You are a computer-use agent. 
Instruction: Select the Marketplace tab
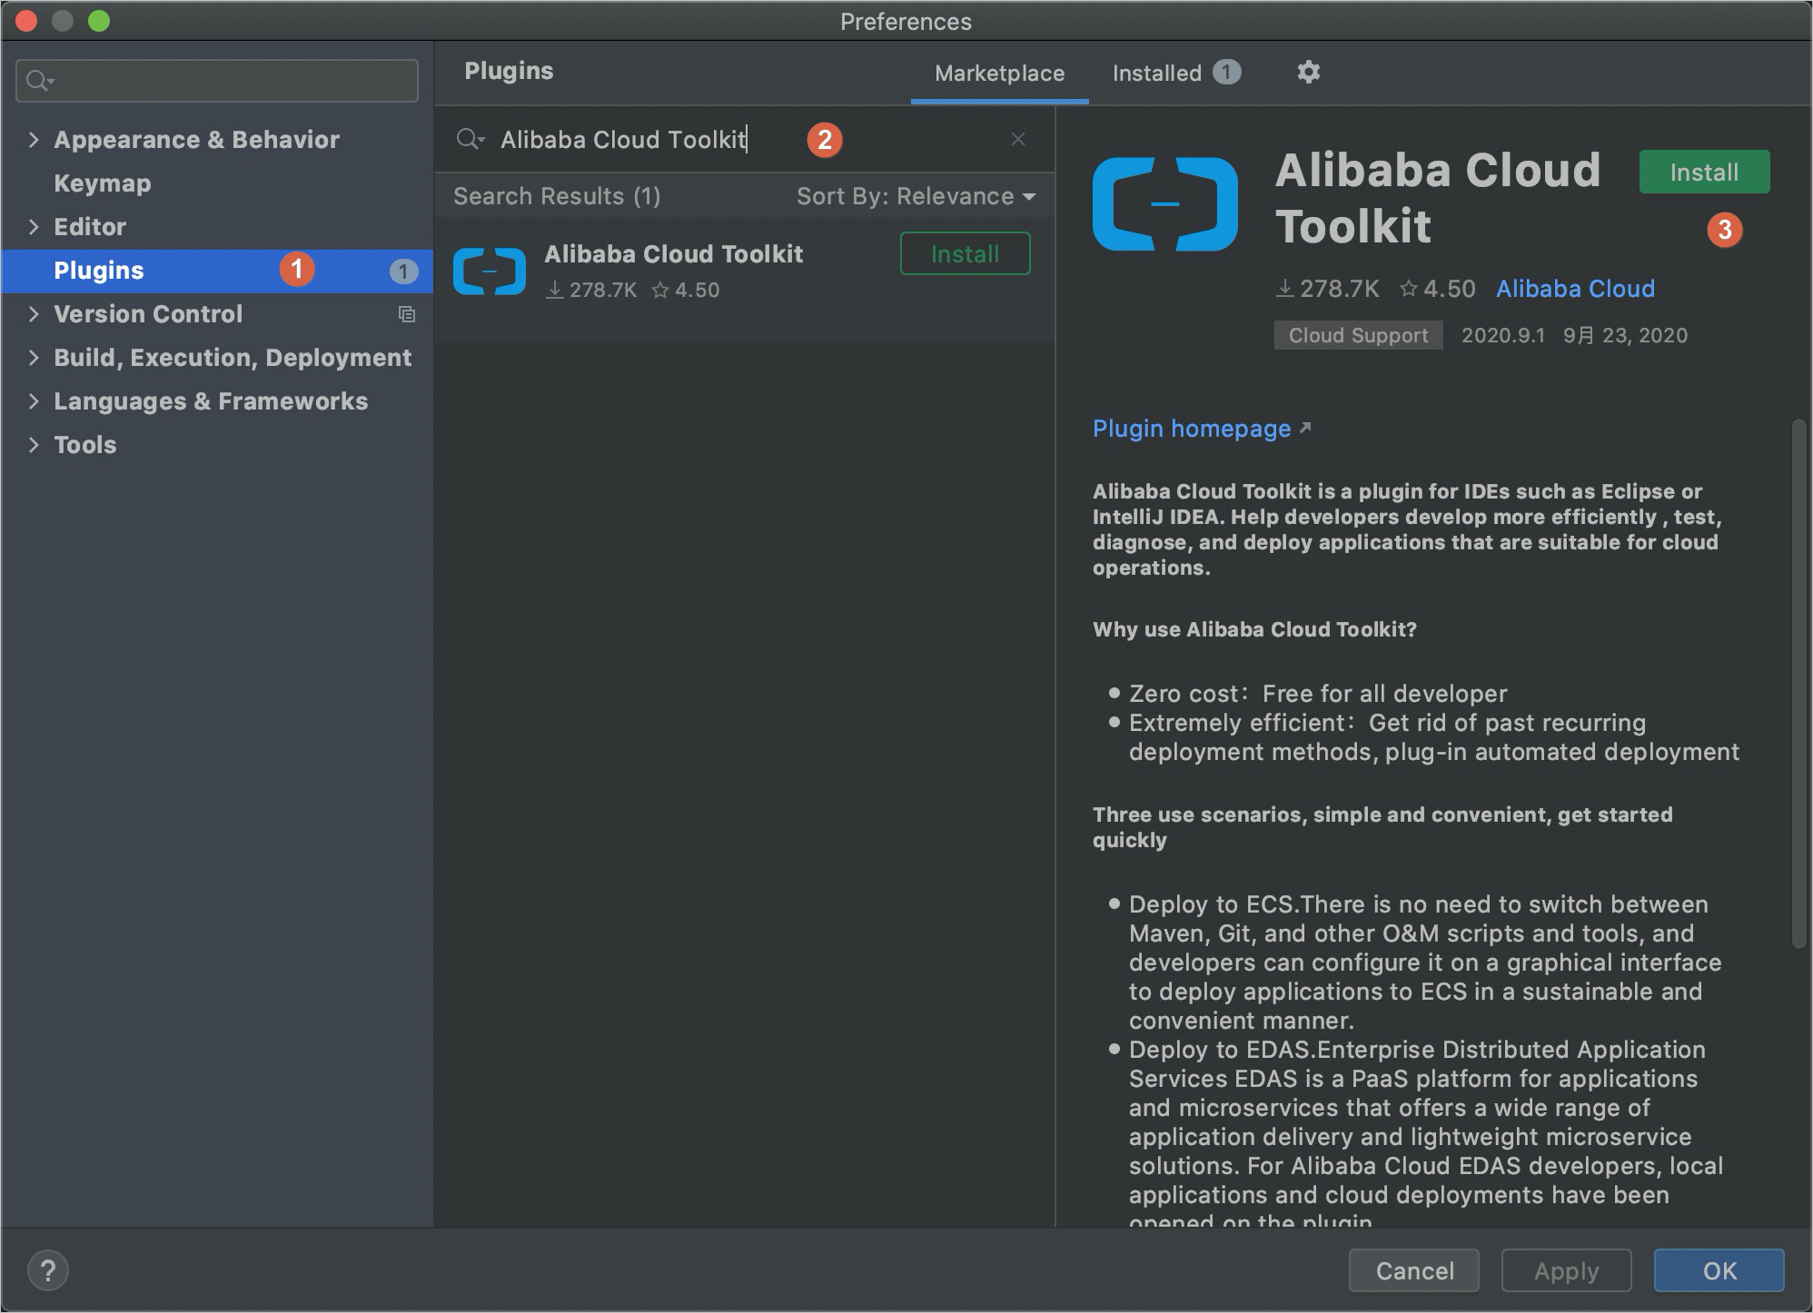[997, 73]
